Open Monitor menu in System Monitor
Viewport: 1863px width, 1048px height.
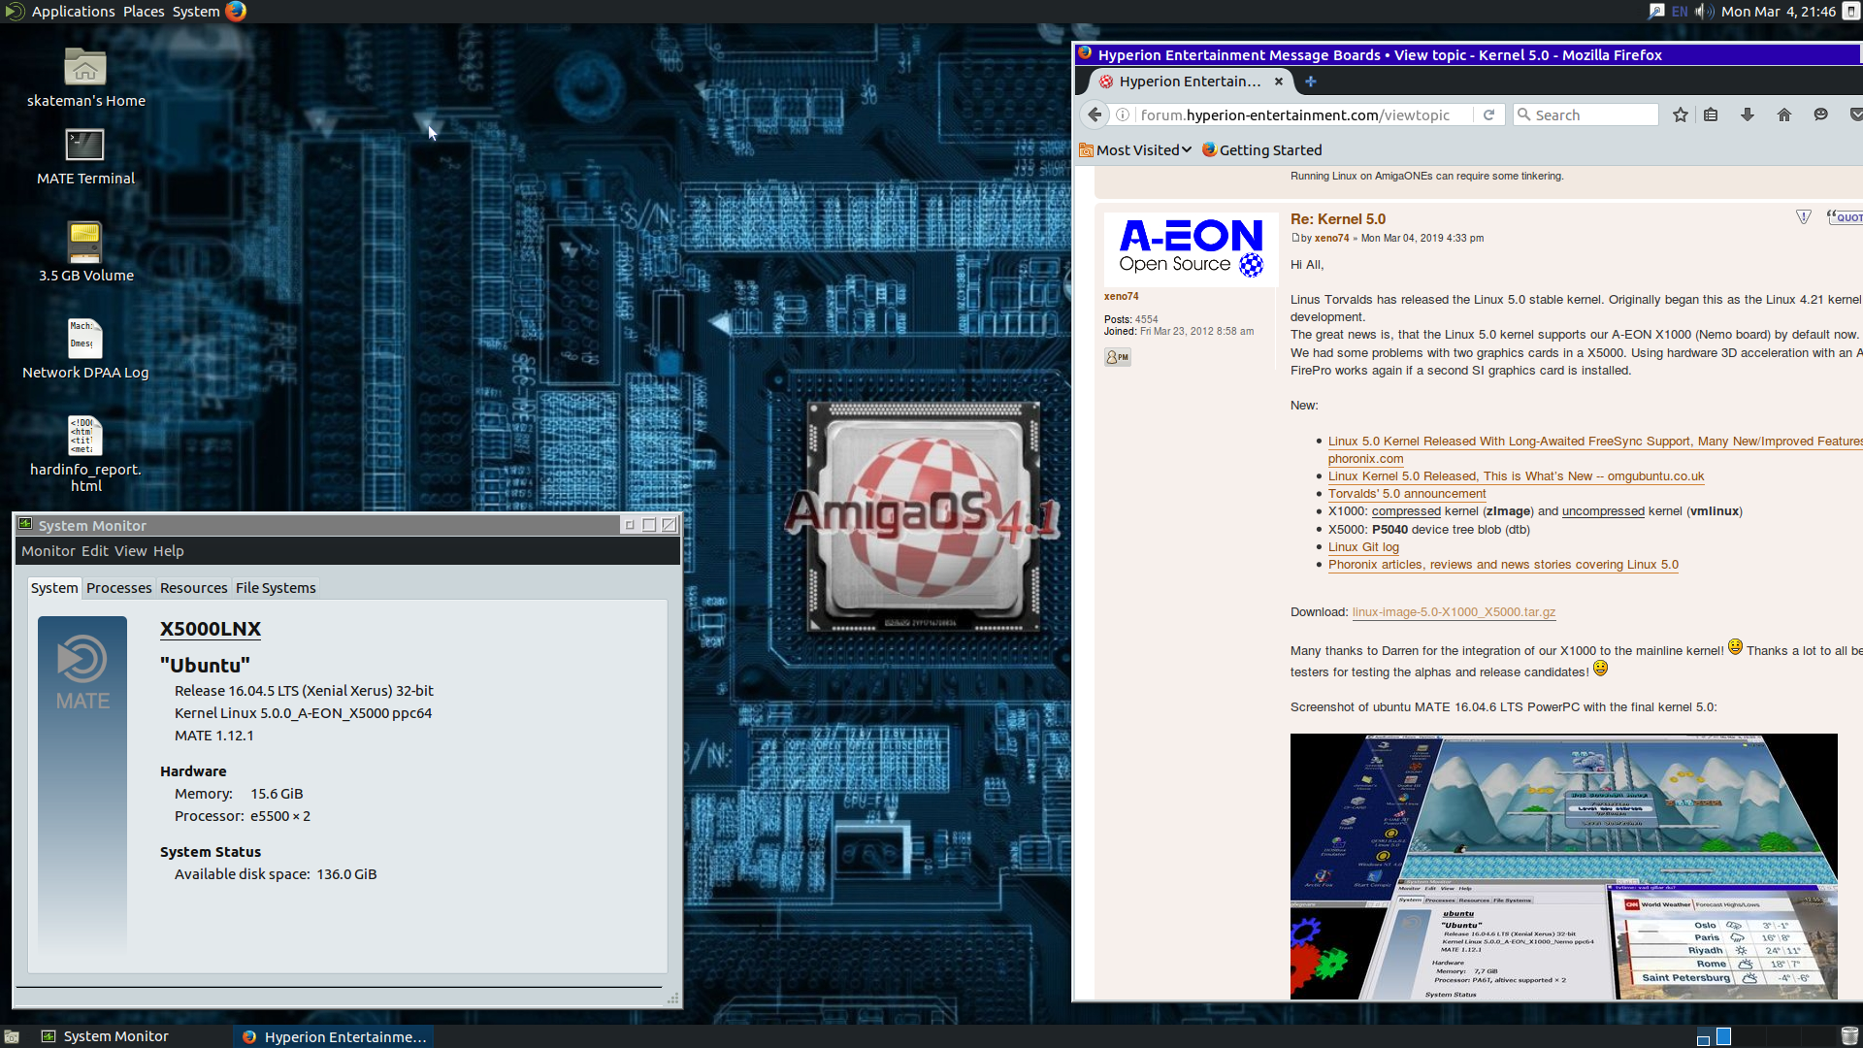point(49,551)
